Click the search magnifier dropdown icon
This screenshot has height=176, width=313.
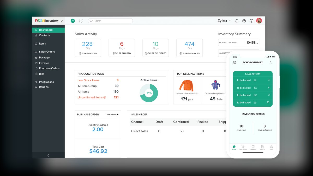click(91, 21)
